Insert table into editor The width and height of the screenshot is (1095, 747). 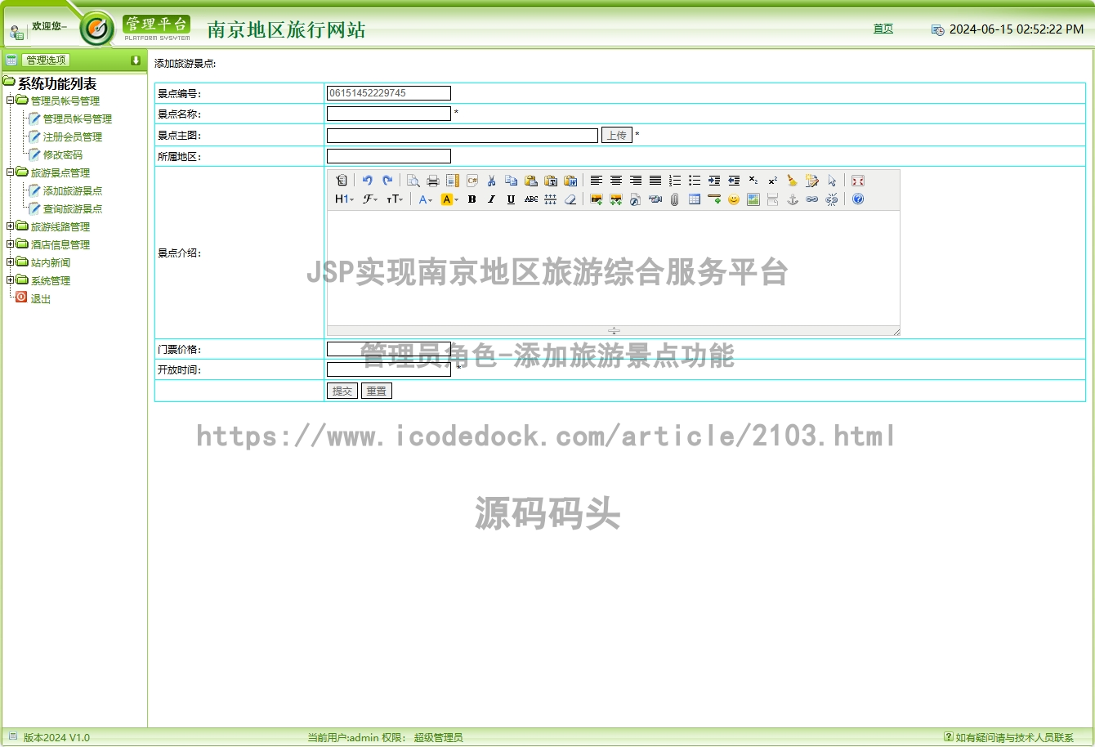click(695, 199)
